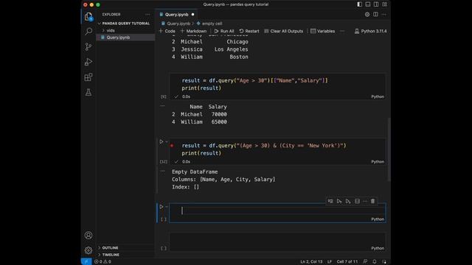
Task: Open the Run and Debug view
Action: point(88,62)
